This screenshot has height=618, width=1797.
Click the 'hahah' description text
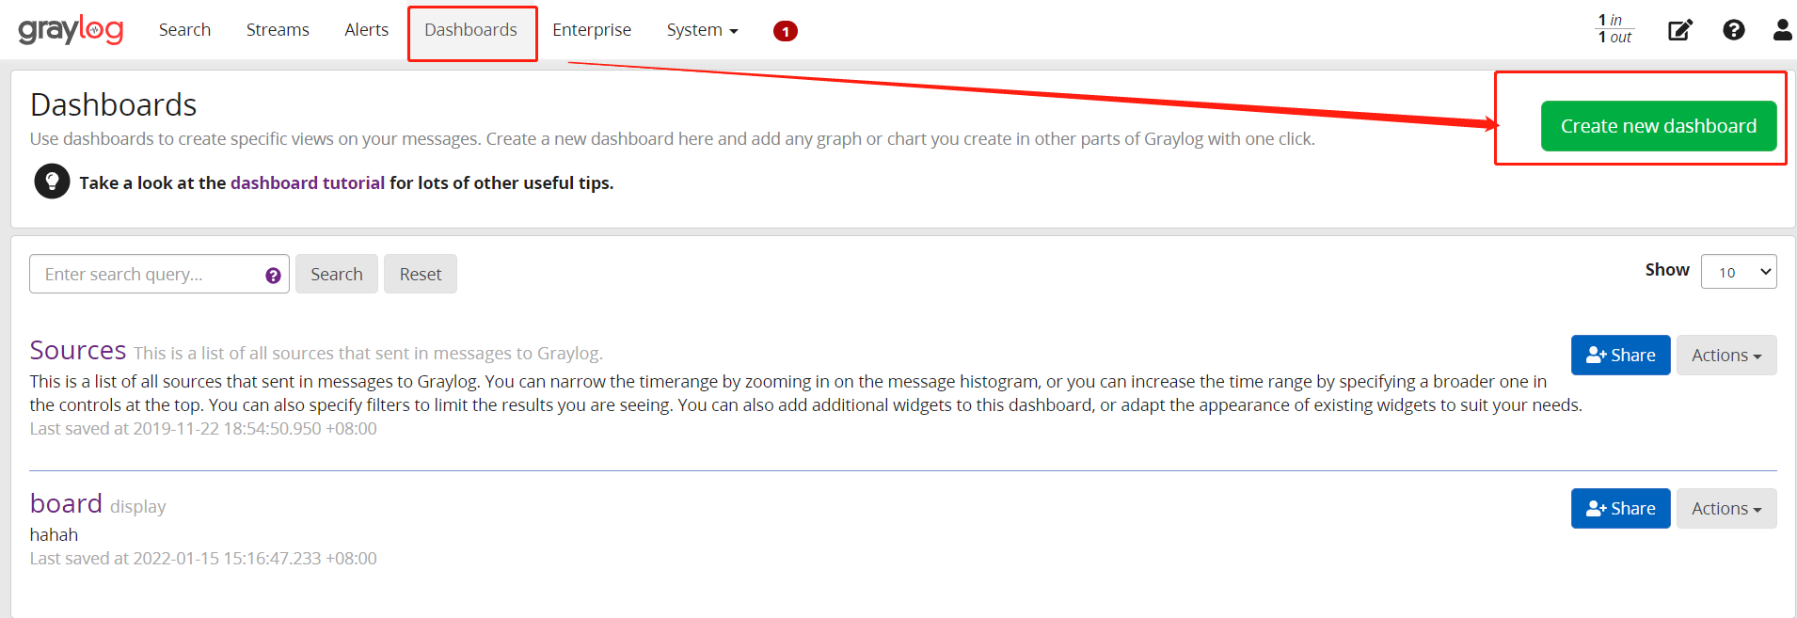(54, 534)
